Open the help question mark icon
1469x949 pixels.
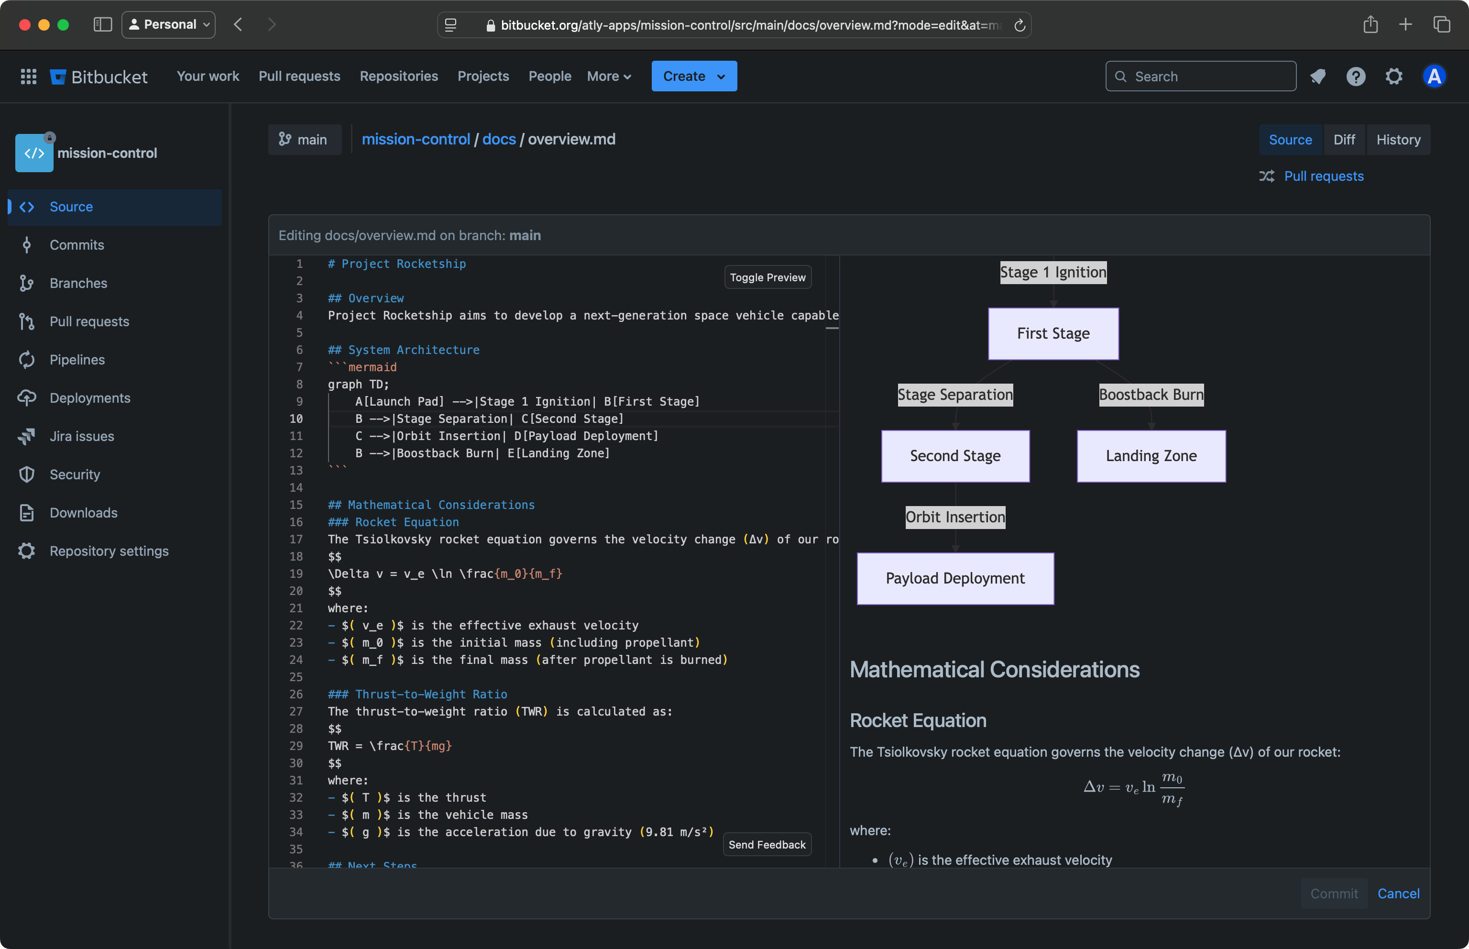1356,77
